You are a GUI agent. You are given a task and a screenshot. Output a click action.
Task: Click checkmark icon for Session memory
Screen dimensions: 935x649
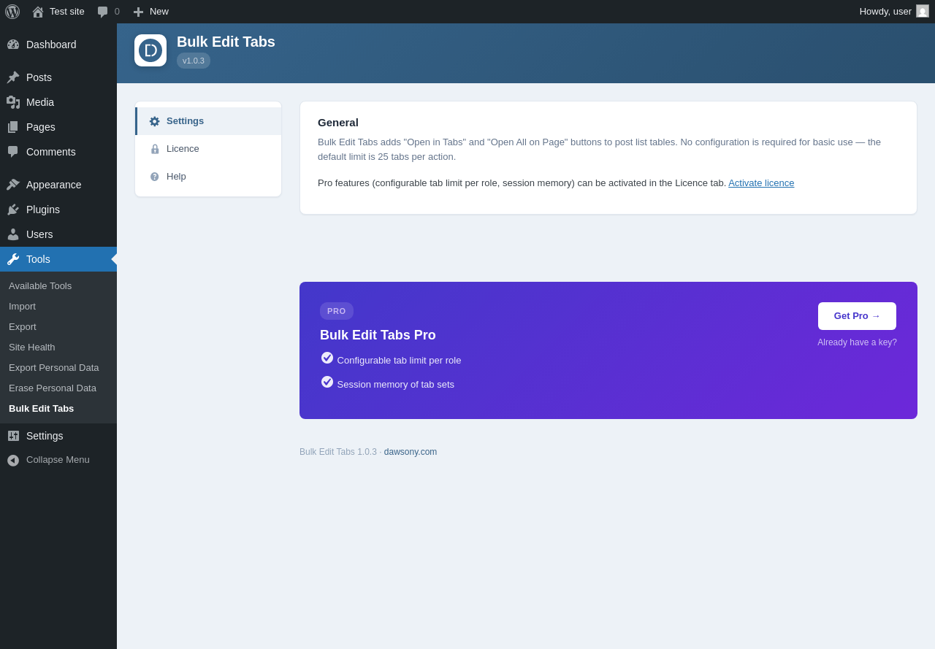point(327,382)
